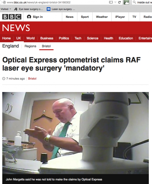Click the red Bristol tag link
The width and height of the screenshot is (152, 184).
[x=32, y=79]
